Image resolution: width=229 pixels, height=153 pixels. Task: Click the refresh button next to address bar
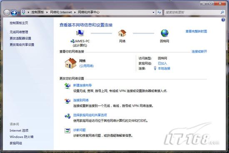tap(159, 12)
